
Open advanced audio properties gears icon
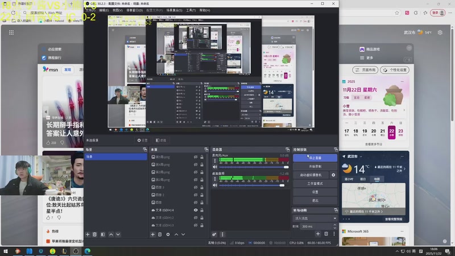point(214,234)
